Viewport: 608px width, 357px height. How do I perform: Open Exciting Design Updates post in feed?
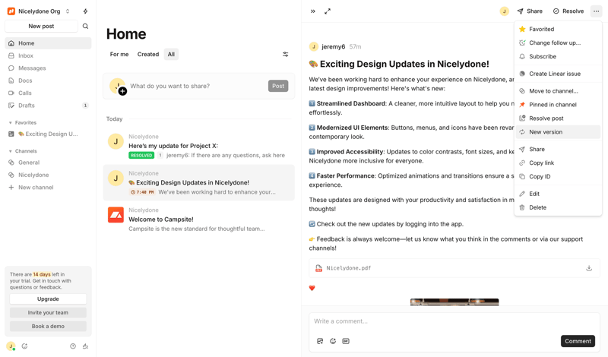(199, 182)
